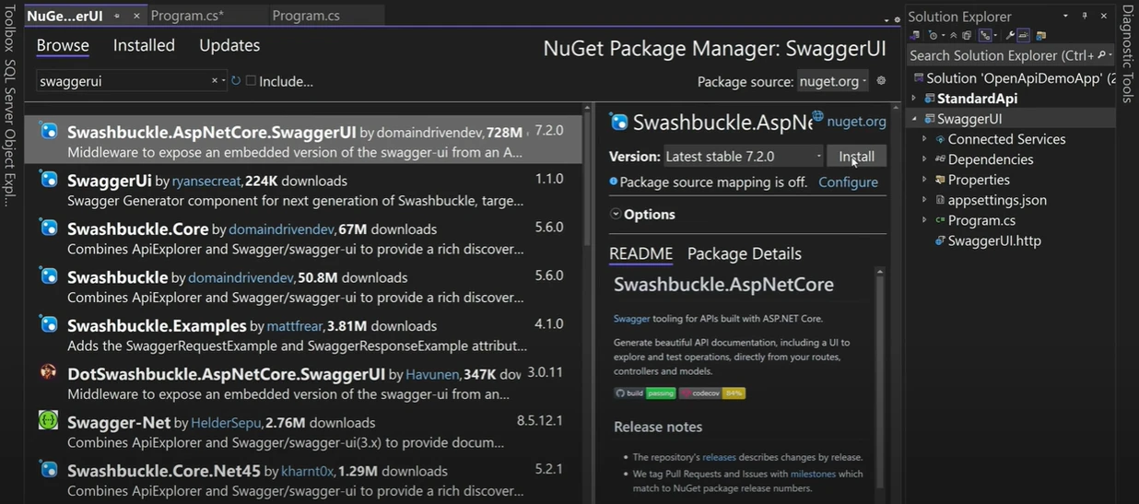Click the Swashbuckle.AspNetCore.SwaggerUI package icon

pos(49,132)
